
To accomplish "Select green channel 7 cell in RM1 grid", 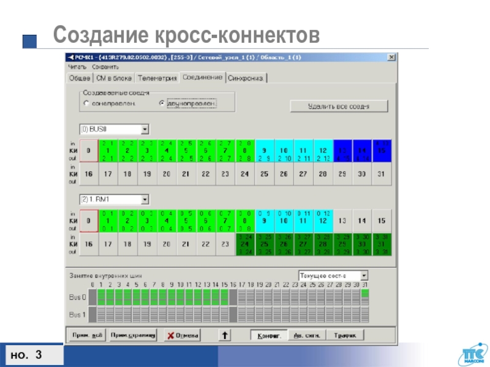I will (225, 221).
